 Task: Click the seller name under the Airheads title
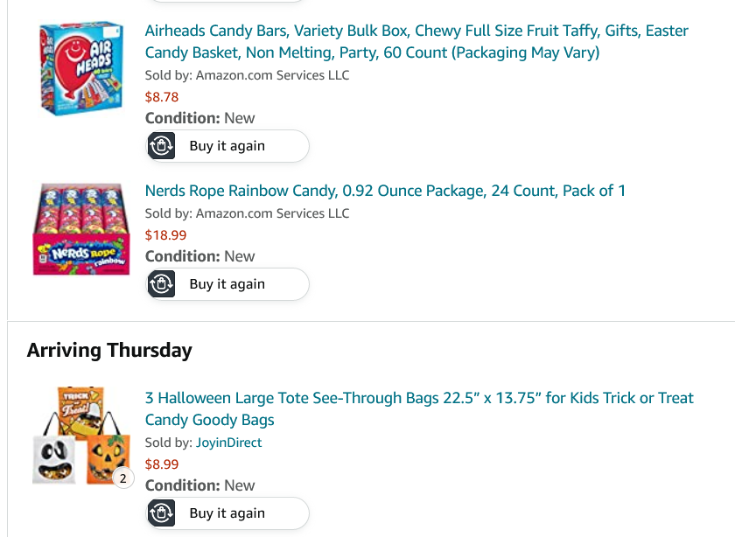point(272,75)
